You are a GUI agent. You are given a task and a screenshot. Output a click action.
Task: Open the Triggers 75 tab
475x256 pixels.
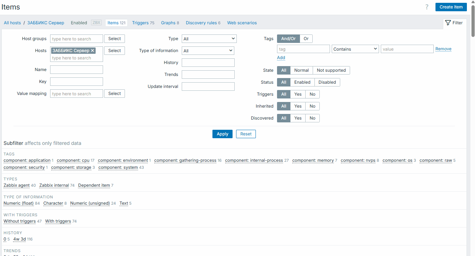[x=143, y=23]
